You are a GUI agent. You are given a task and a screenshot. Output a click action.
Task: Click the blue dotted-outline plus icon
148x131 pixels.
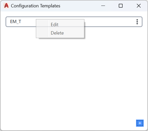pos(140,123)
